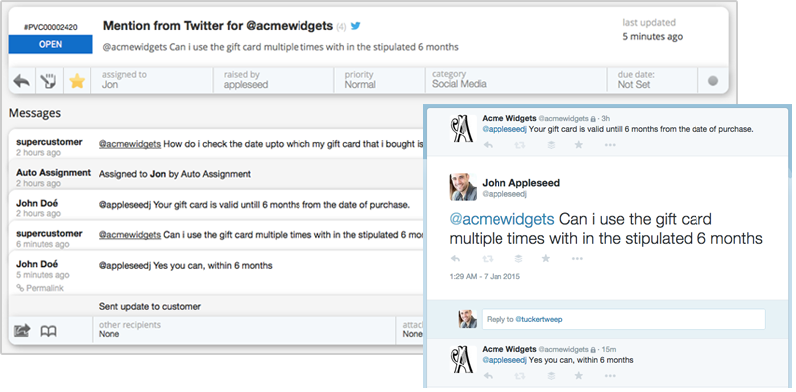The height and width of the screenshot is (392, 796).
Task: Click @appleseedj mention in bottom Acme tweet
Action: pyautogui.click(x=504, y=360)
